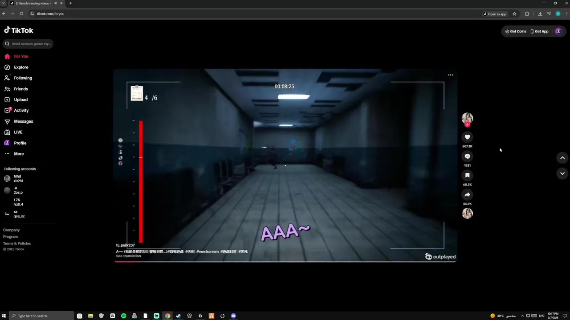Open the Company footer link
The height and width of the screenshot is (320, 570).
[12, 230]
